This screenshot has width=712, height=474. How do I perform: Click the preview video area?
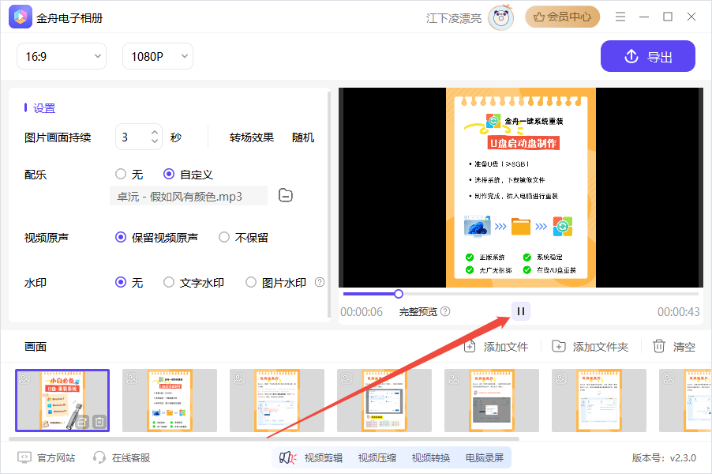click(521, 187)
